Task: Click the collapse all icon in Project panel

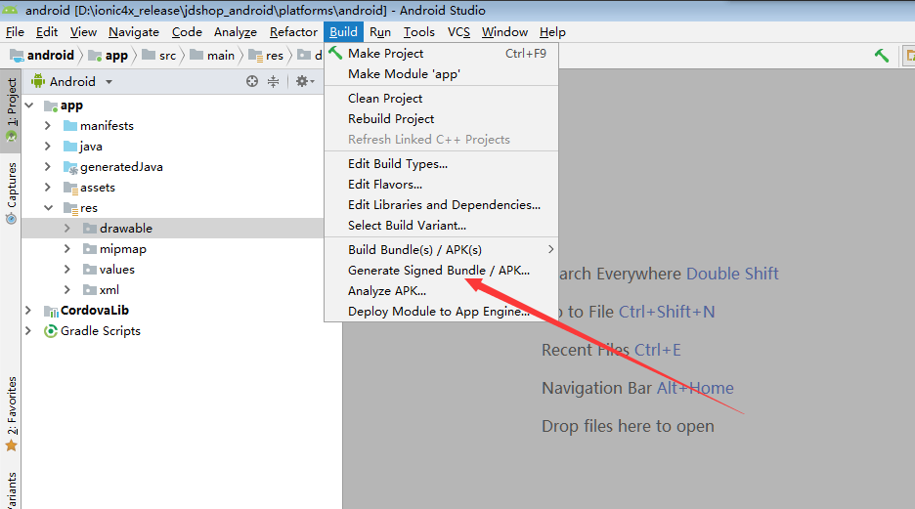Action: point(273,82)
